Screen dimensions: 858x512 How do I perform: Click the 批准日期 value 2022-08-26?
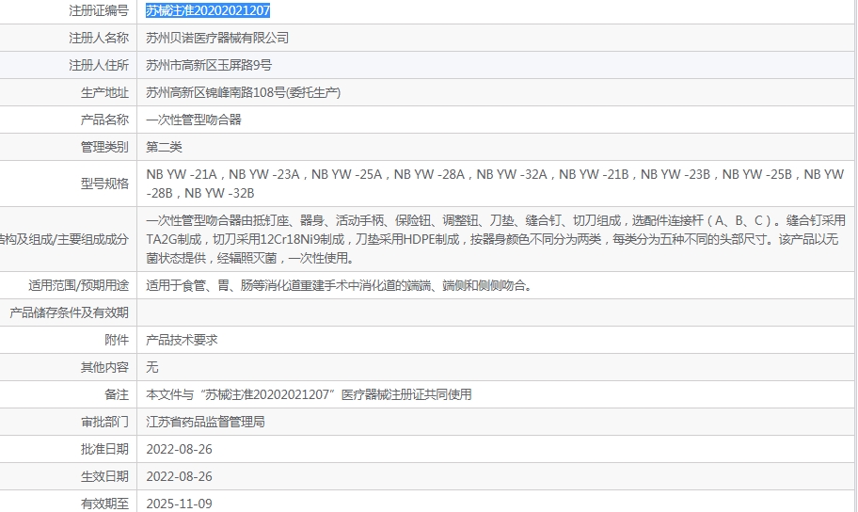(179, 449)
